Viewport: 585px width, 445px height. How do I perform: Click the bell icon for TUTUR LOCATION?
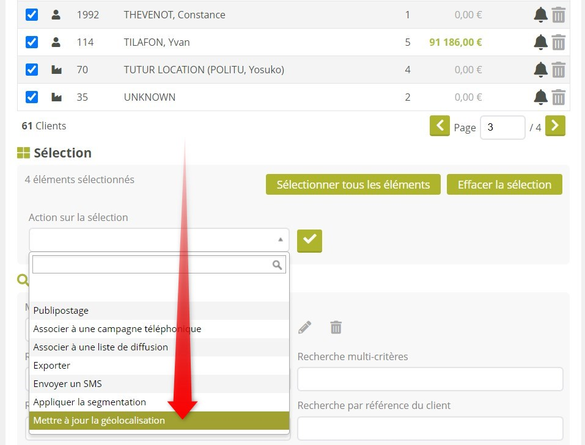[x=540, y=70]
